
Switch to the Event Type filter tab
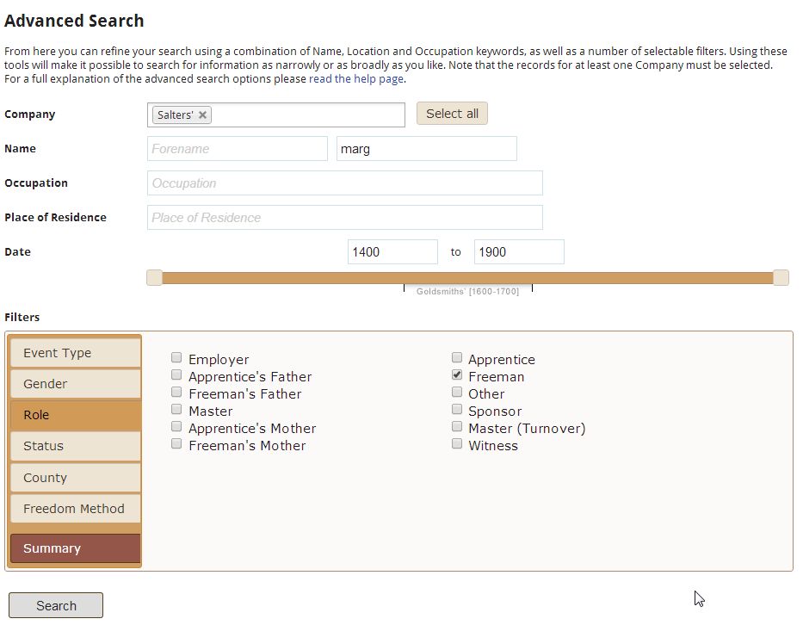75,353
